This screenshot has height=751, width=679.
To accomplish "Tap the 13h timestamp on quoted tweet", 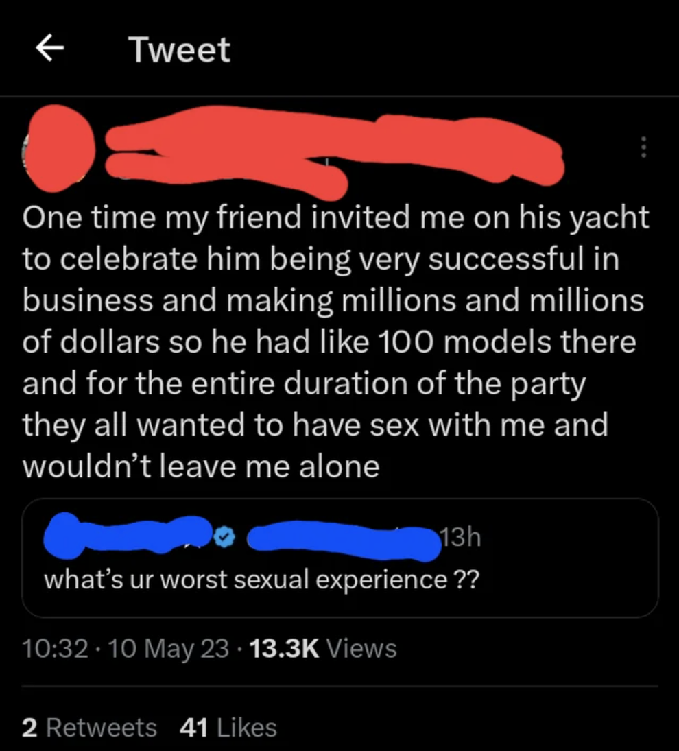I will (460, 538).
